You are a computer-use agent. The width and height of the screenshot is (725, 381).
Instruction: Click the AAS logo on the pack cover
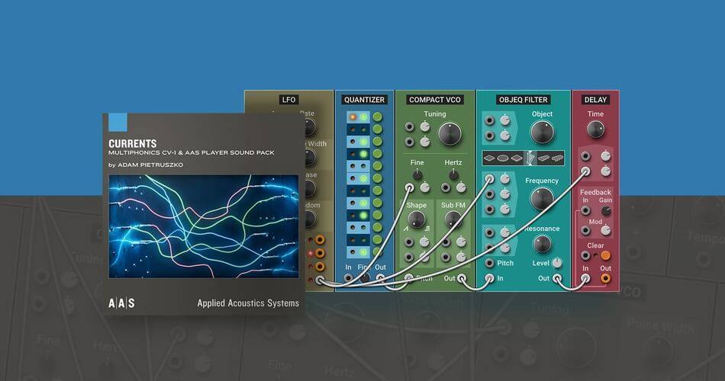click(121, 303)
